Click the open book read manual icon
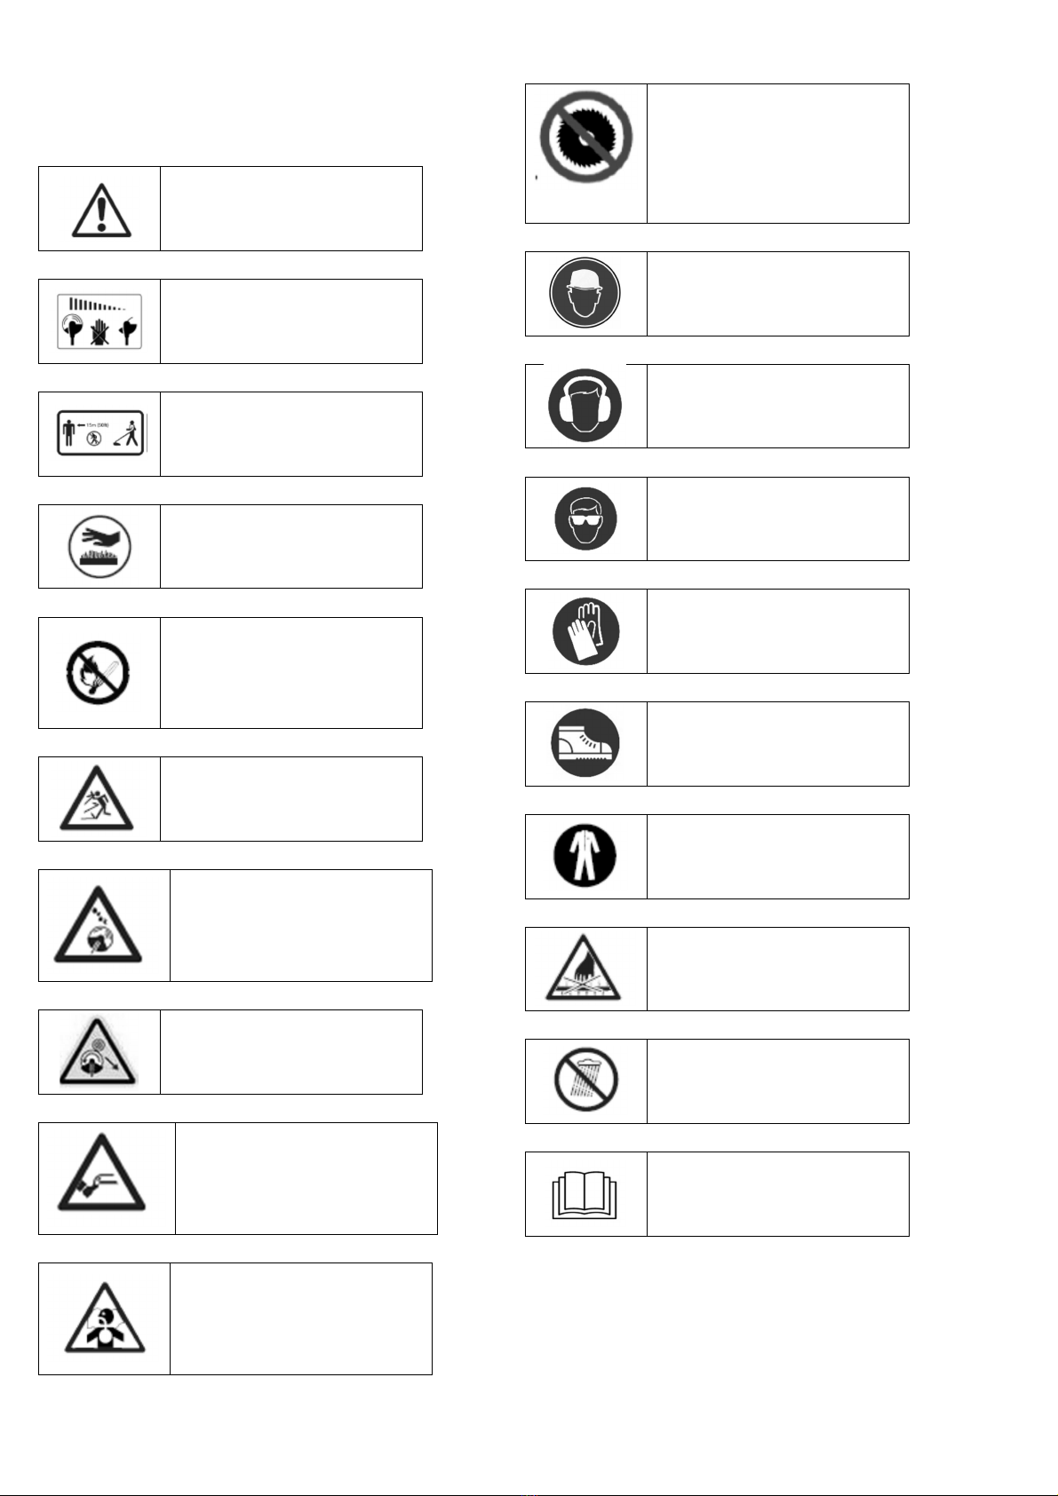 point(585,1195)
